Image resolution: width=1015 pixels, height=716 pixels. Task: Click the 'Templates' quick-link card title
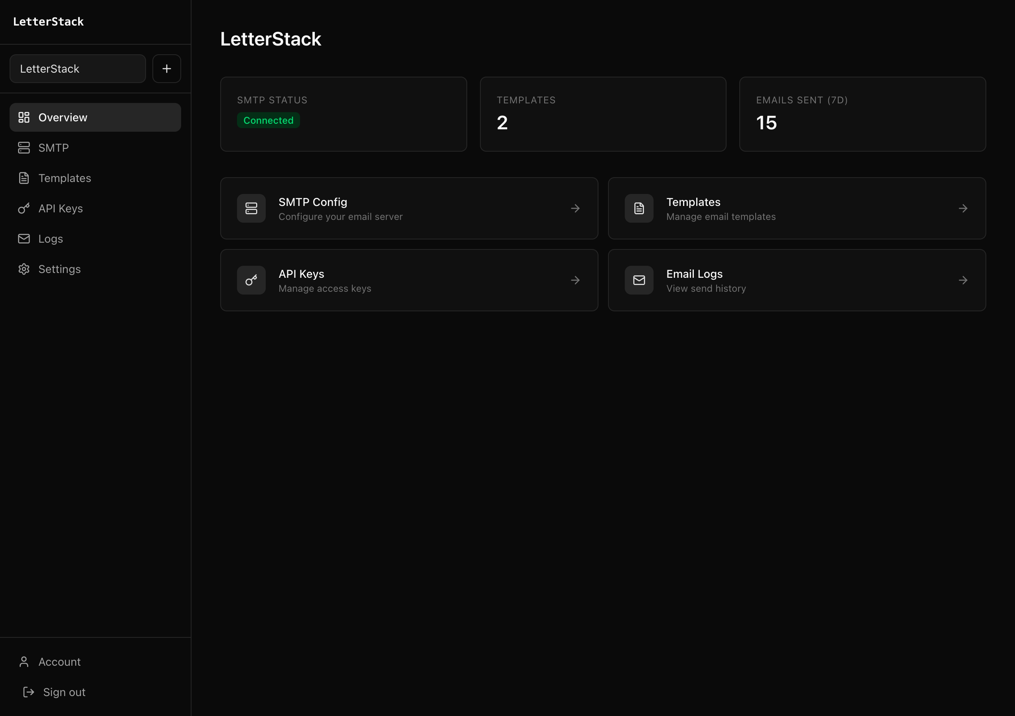[x=693, y=202]
